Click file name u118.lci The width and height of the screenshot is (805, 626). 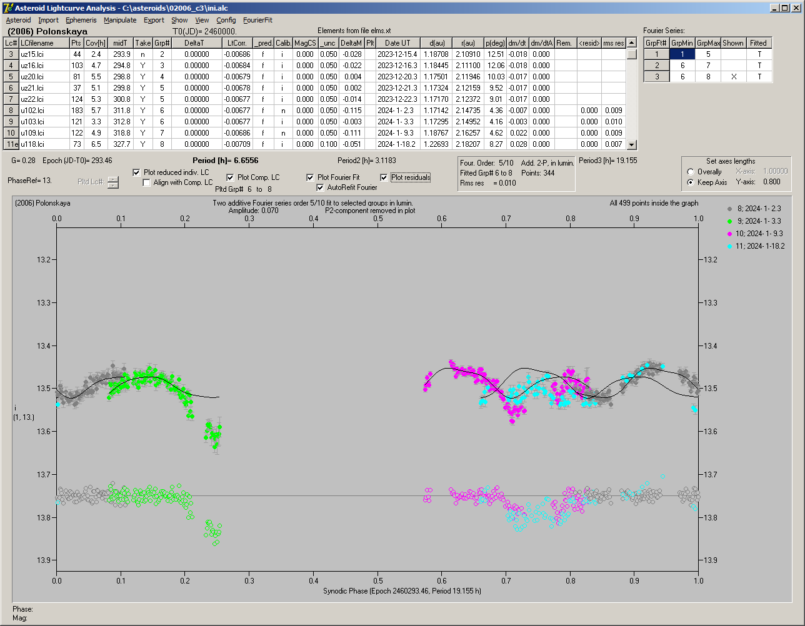(x=32, y=144)
